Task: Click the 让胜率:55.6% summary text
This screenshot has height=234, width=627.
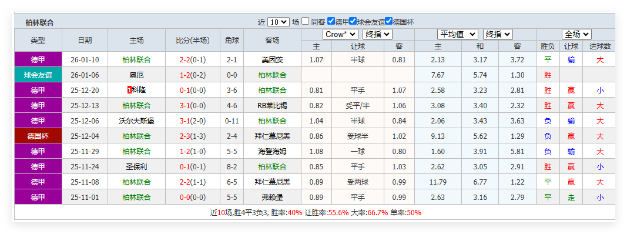Action: [327, 212]
